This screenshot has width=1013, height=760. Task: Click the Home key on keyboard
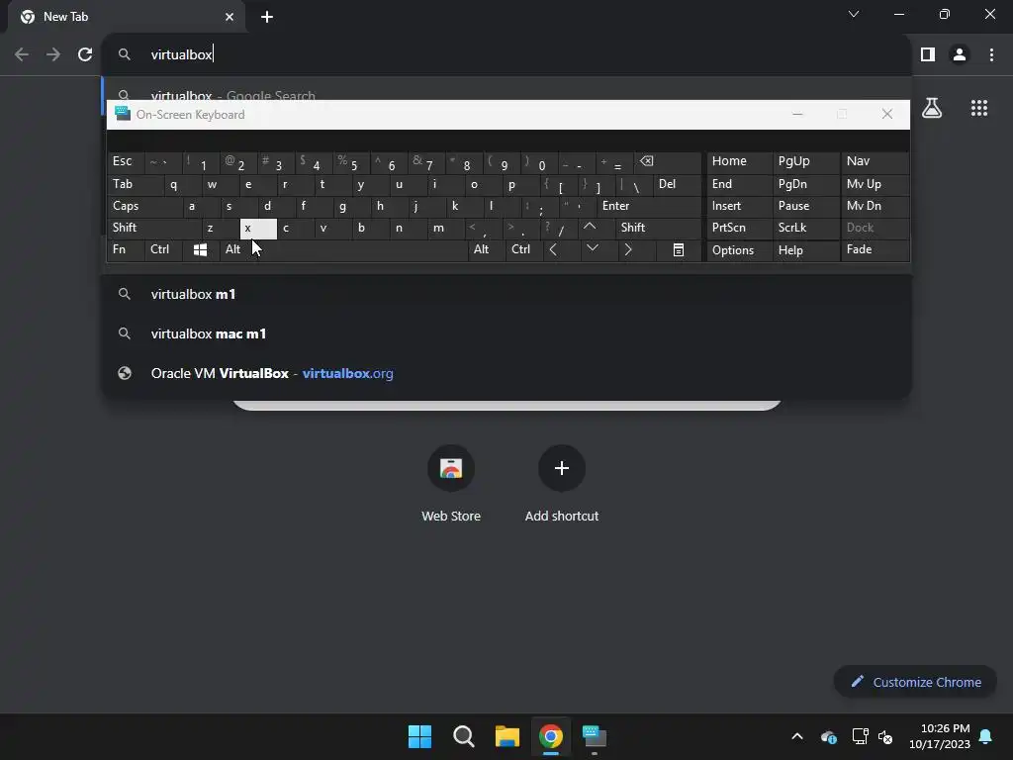pos(739,162)
